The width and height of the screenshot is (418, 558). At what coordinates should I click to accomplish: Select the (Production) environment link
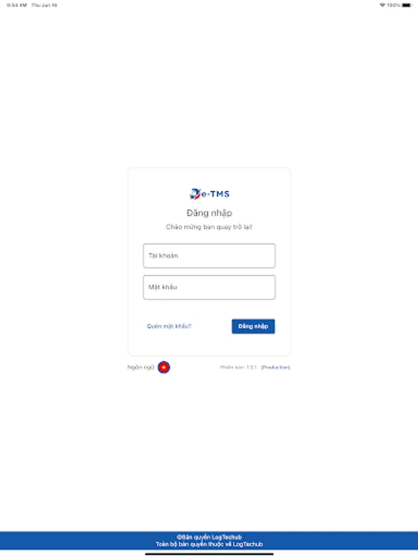[x=276, y=367]
